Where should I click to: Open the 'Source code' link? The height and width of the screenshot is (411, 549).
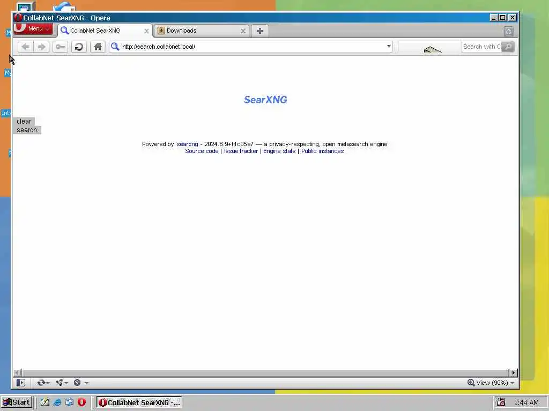(x=202, y=151)
